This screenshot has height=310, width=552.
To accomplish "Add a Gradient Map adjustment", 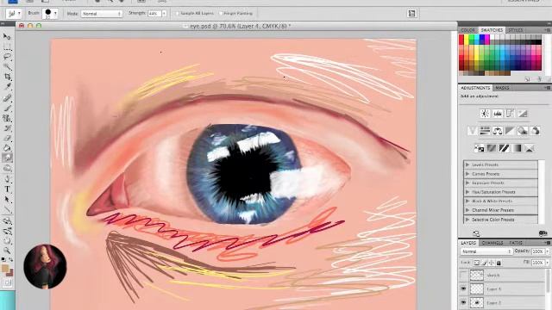I will [x=517, y=148].
